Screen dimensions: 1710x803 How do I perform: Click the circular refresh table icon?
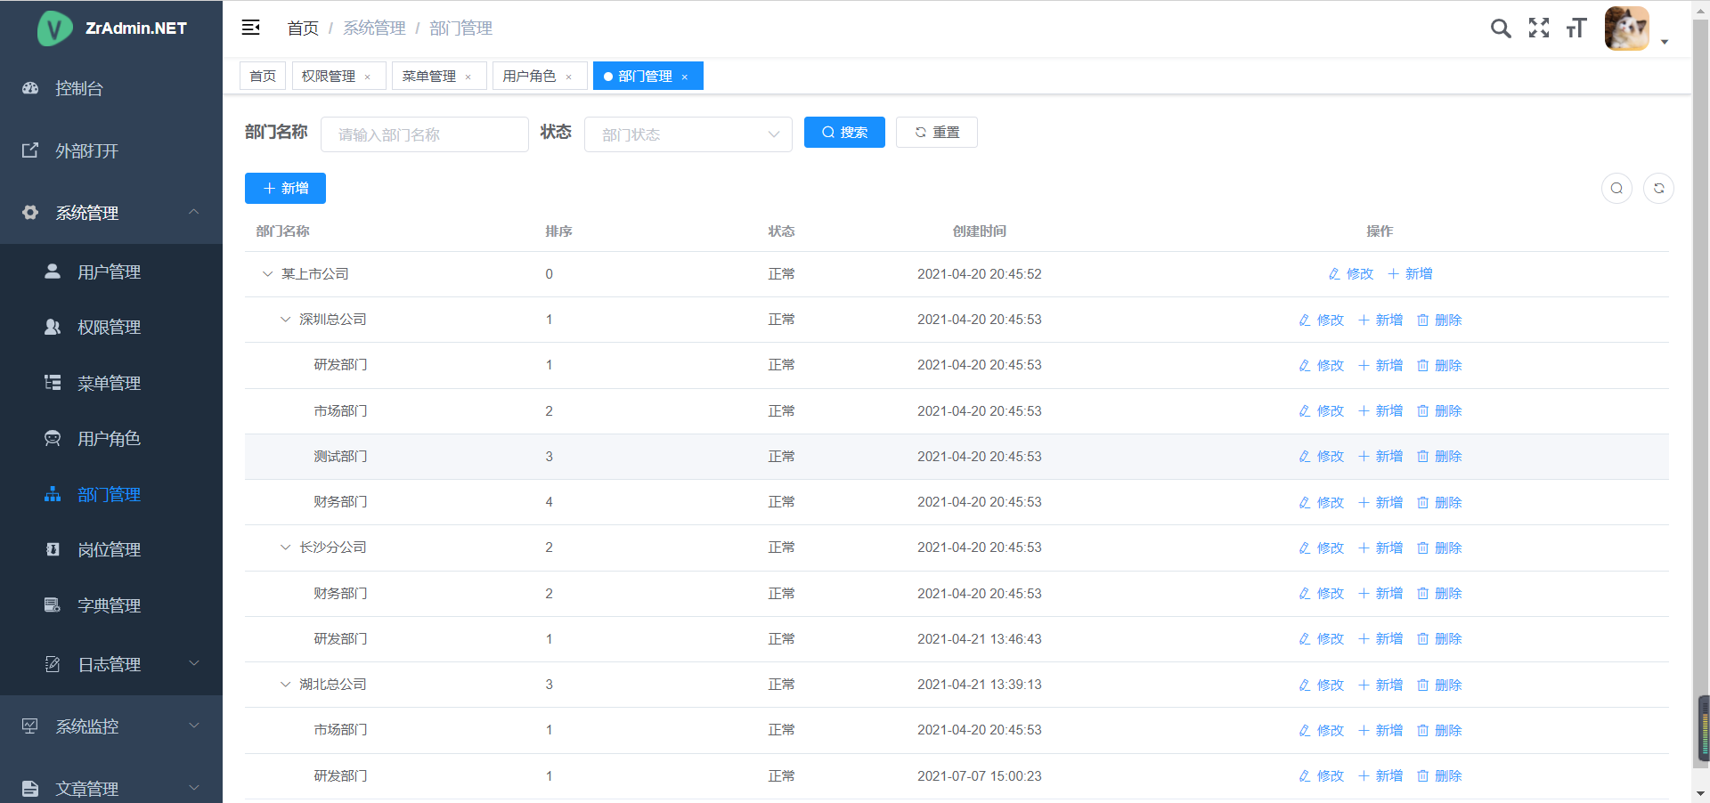point(1658,189)
